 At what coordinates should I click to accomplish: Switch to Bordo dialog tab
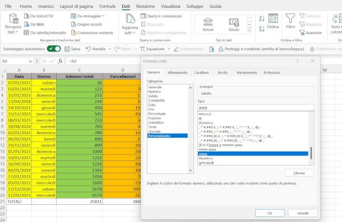pyautogui.click(x=223, y=73)
